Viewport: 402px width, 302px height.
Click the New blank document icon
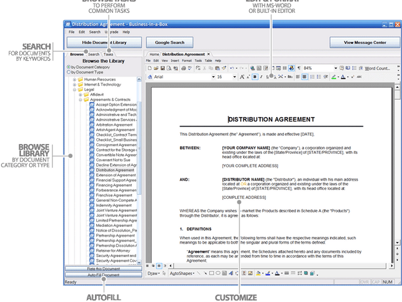(150, 68)
